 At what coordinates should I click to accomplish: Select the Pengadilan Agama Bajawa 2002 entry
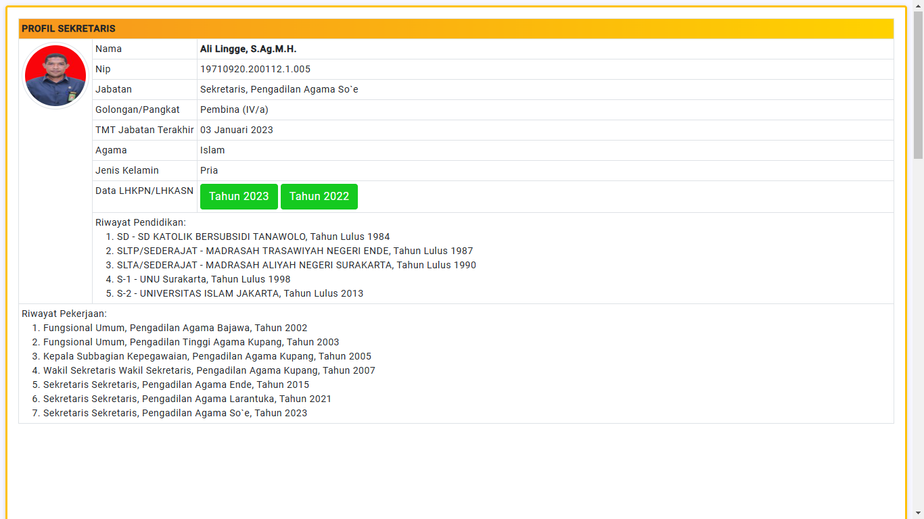175,328
